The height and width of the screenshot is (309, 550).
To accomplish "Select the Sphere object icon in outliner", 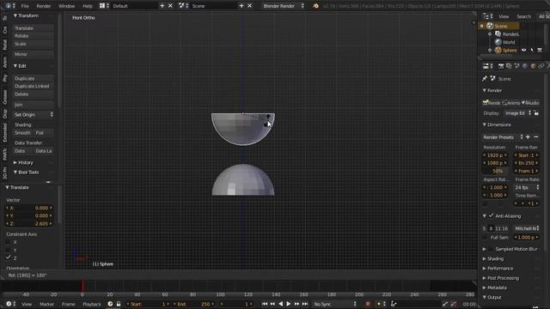I will tap(498, 50).
